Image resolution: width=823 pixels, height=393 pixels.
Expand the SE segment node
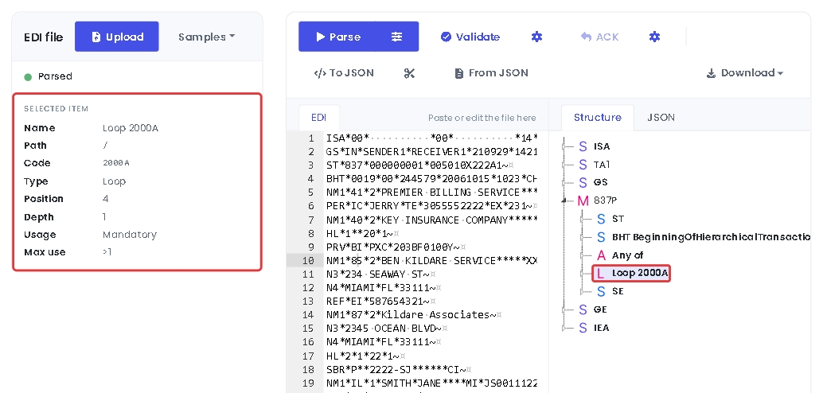pyautogui.click(x=583, y=291)
